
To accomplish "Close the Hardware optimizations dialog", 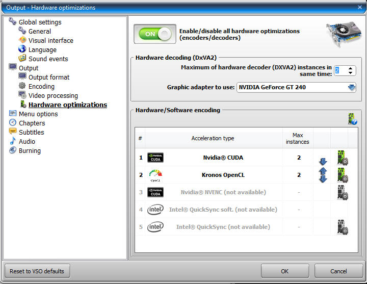I will point(360,7).
